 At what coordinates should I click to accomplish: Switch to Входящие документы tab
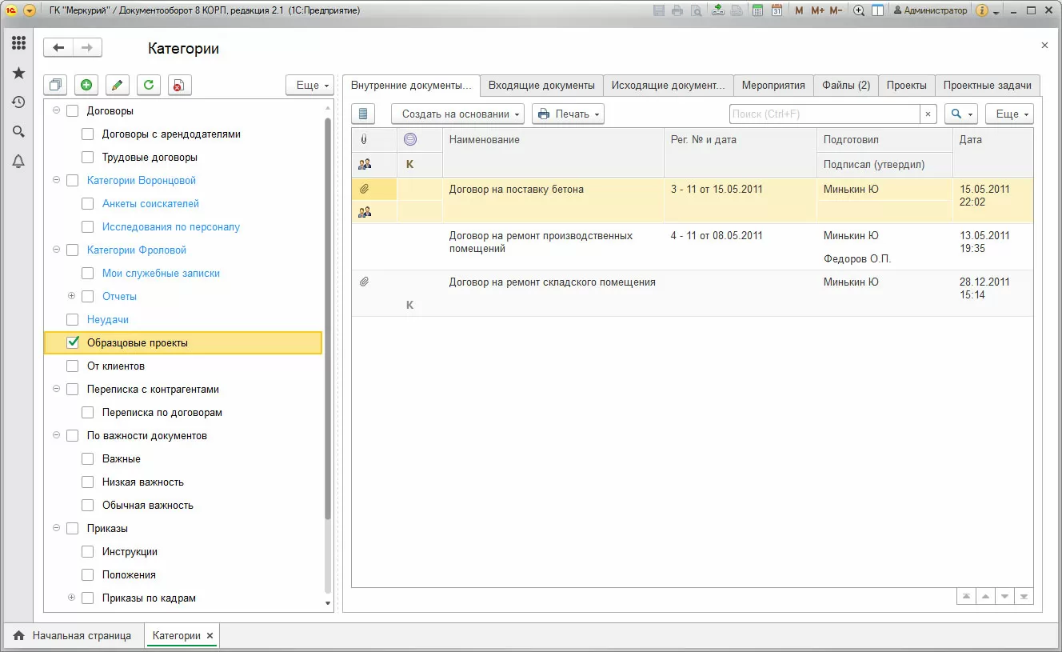click(541, 86)
